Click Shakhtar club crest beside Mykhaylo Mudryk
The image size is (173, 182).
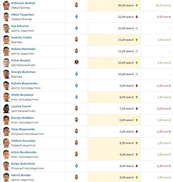pos(76,5)
